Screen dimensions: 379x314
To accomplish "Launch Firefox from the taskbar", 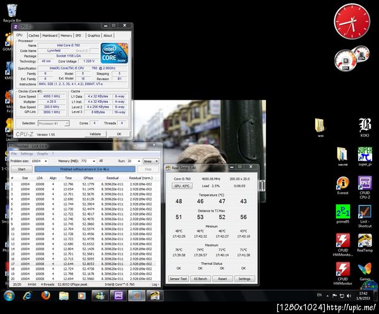I will [45, 296].
